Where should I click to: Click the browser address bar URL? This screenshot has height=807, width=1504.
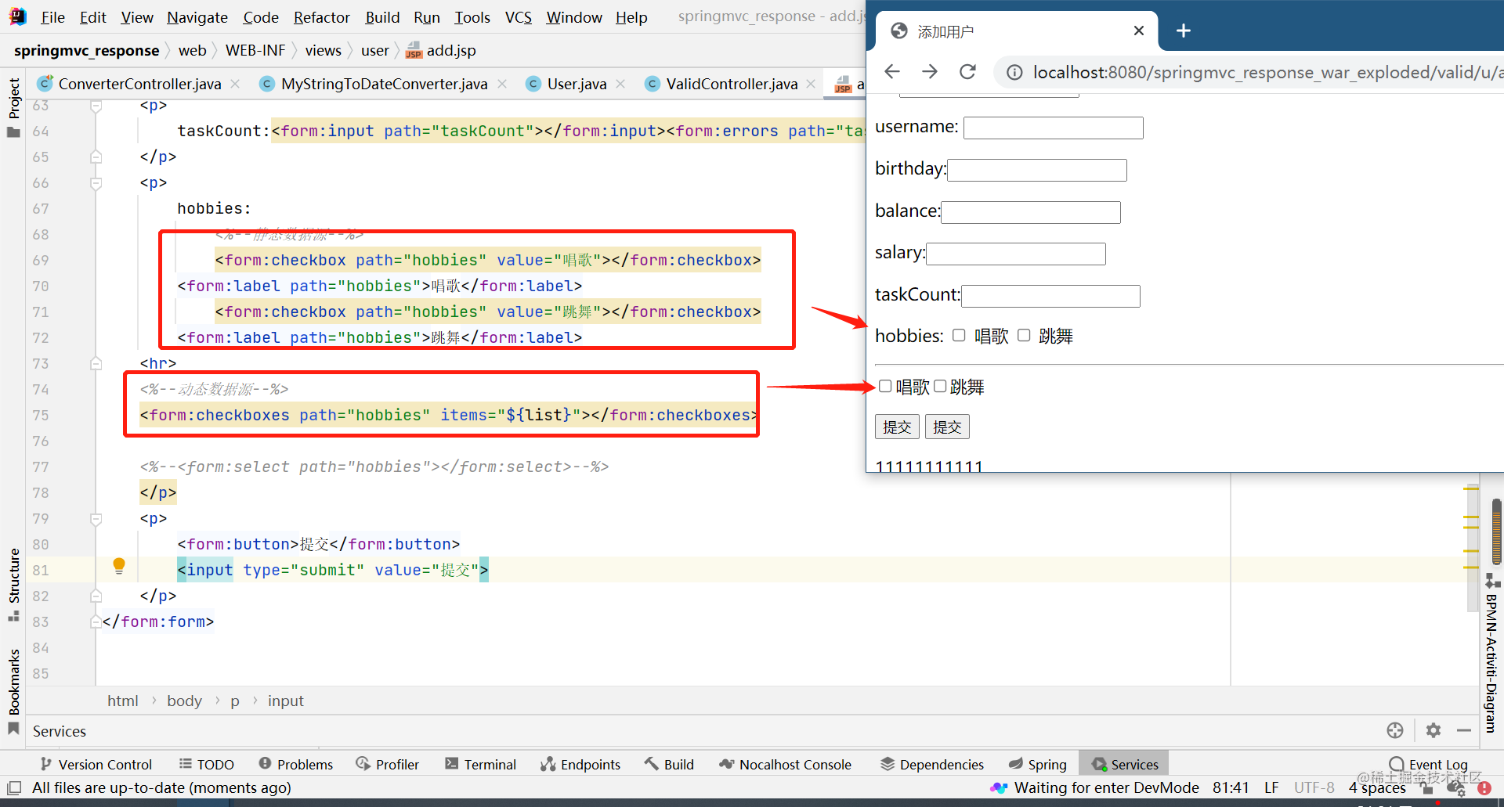tap(1267, 73)
